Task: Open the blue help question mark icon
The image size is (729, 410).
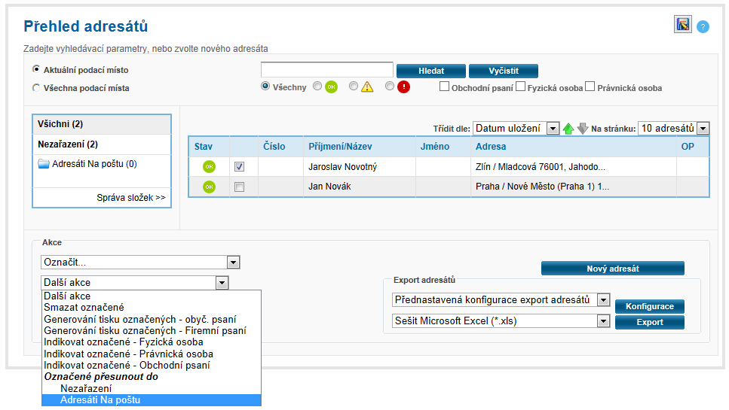Action: [x=703, y=27]
